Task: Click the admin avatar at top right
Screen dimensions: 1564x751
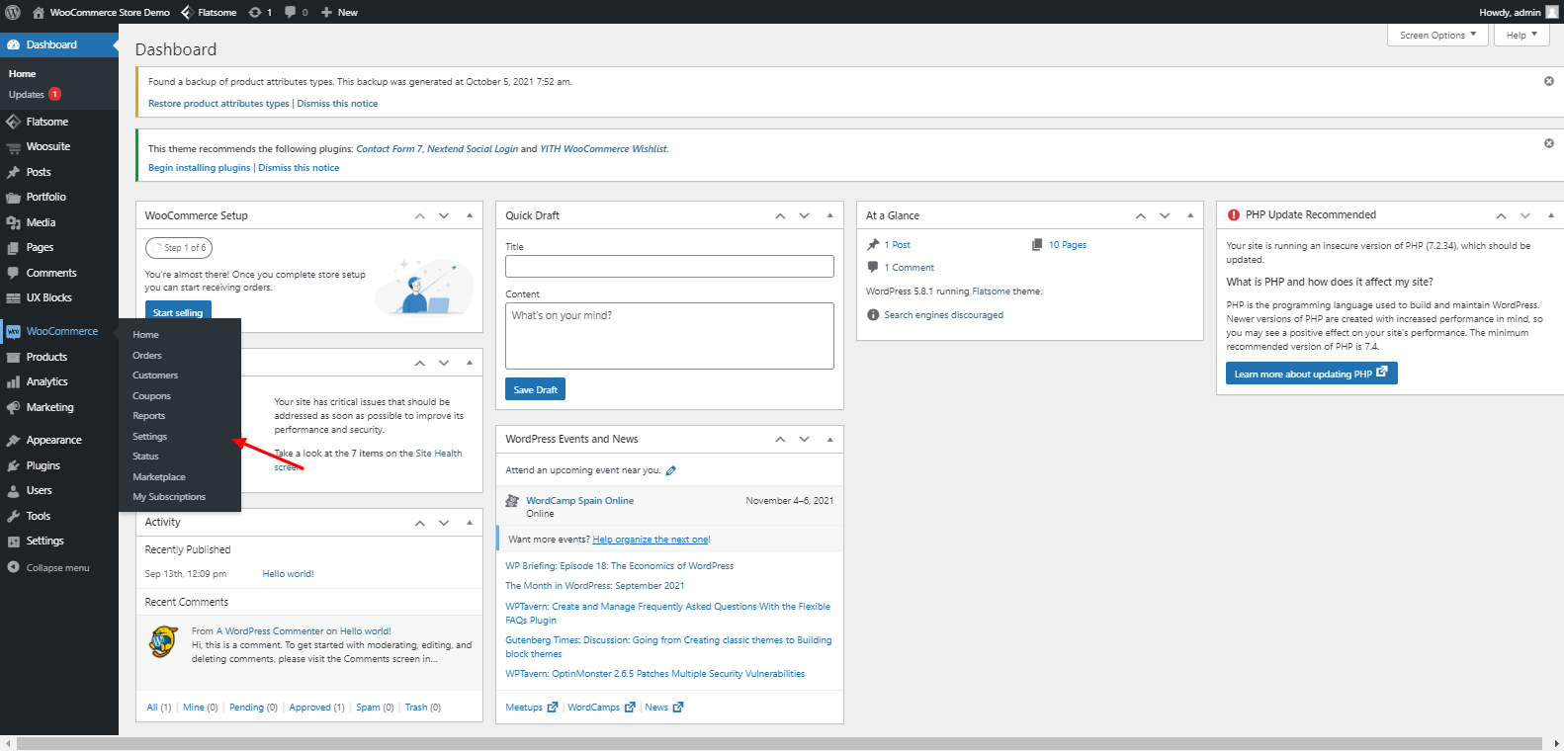Action: tap(1551, 12)
